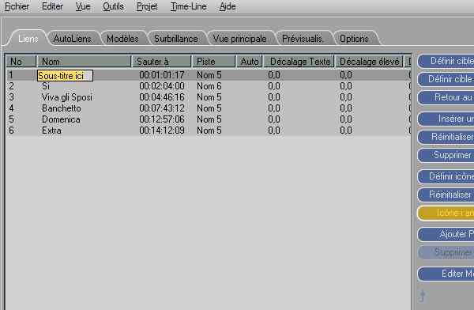Click the Décalage Texte column header

pyautogui.click(x=299, y=62)
